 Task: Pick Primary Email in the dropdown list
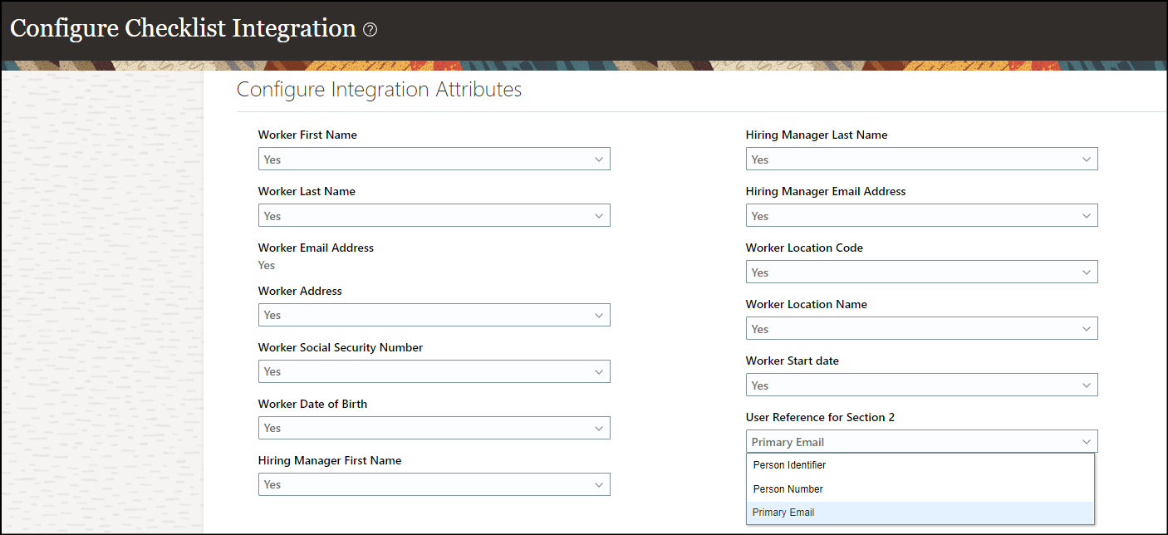pos(783,513)
